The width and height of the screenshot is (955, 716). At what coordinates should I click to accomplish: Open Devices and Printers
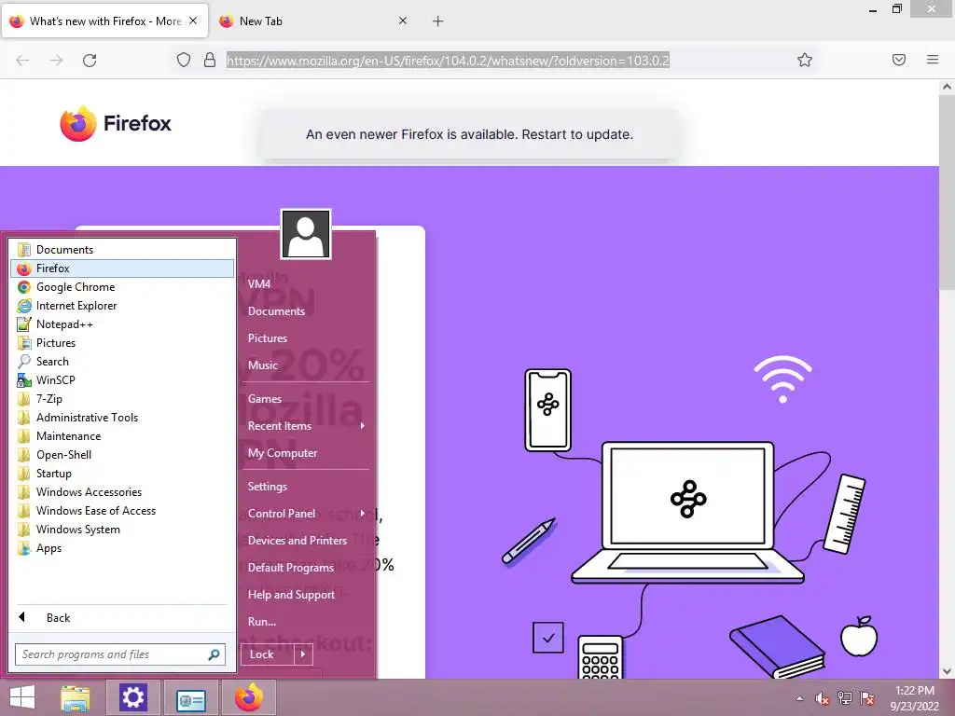(x=306, y=541)
